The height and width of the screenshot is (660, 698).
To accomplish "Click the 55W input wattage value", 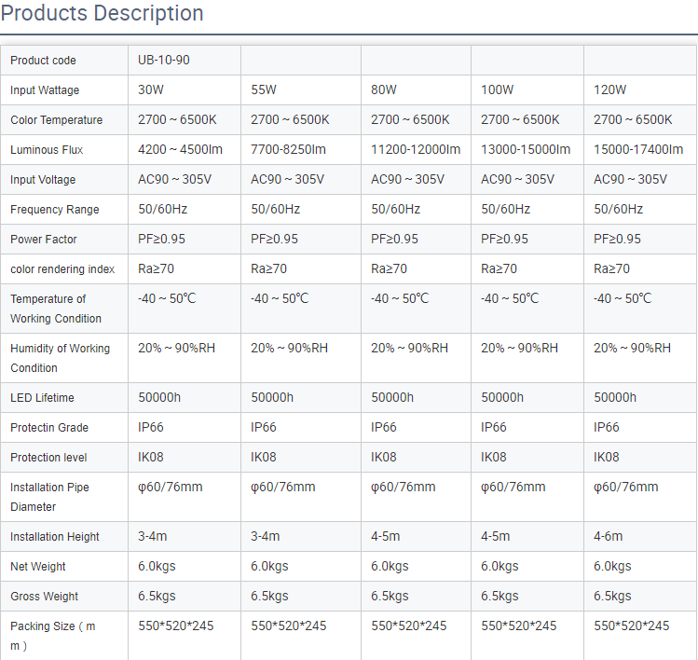I will 264,90.
